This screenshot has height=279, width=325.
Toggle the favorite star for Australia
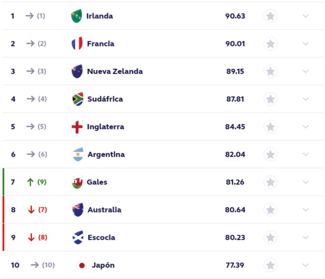pyautogui.click(x=270, y=210)
